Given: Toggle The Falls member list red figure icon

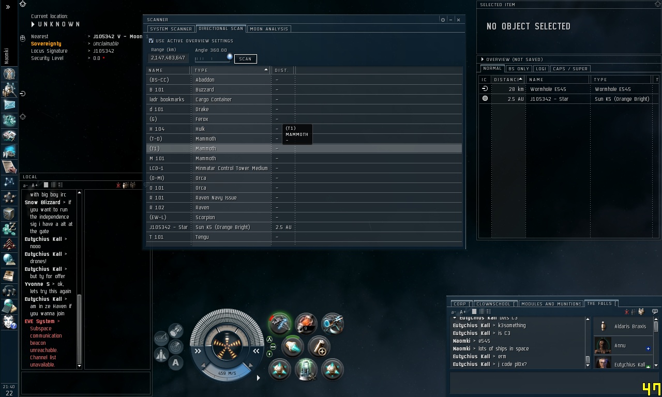Looking at the screenshot, I should click(627, 312).
